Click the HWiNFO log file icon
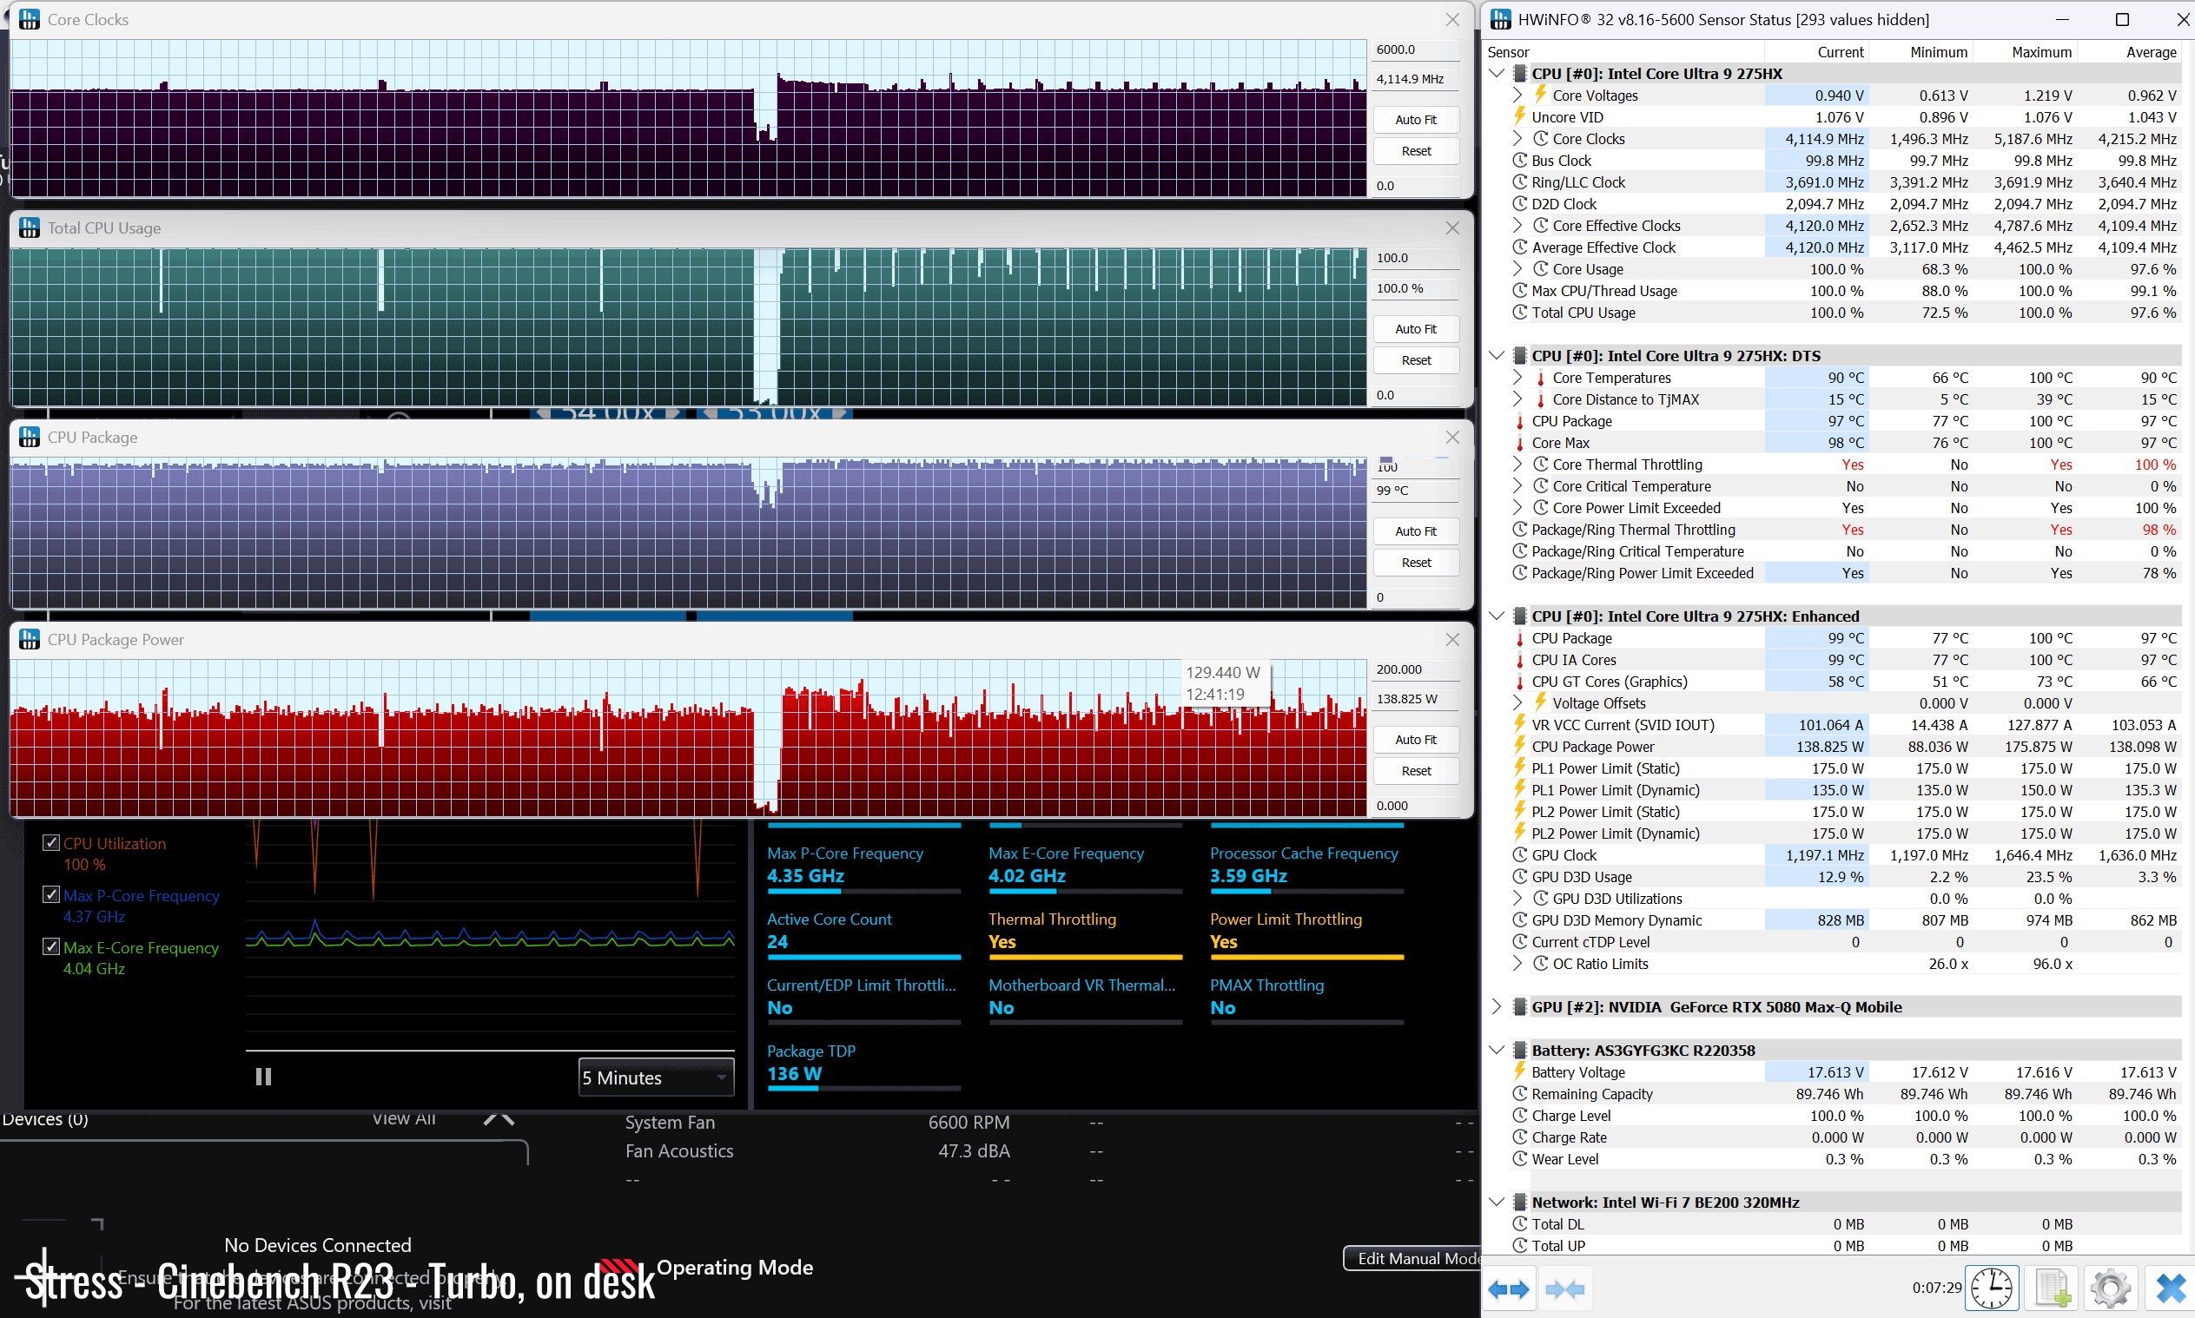The height and width of the screenshot is (1318, 2195). pyautogui.click(x=2052, y=1288)
